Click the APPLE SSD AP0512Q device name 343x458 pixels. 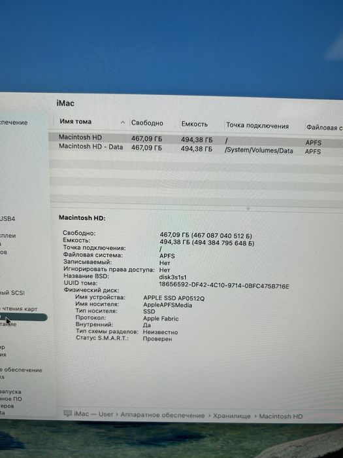click(x=174, y=298)
